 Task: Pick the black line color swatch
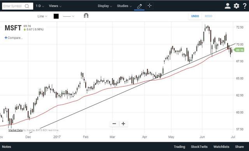(56, 16)
